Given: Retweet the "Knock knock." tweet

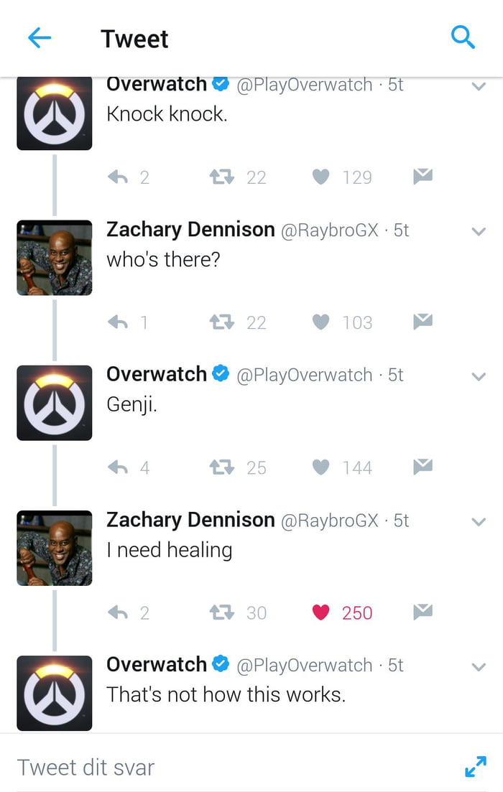Looking at the screenshot, I should pyautogui.click(x=221, y=177).
